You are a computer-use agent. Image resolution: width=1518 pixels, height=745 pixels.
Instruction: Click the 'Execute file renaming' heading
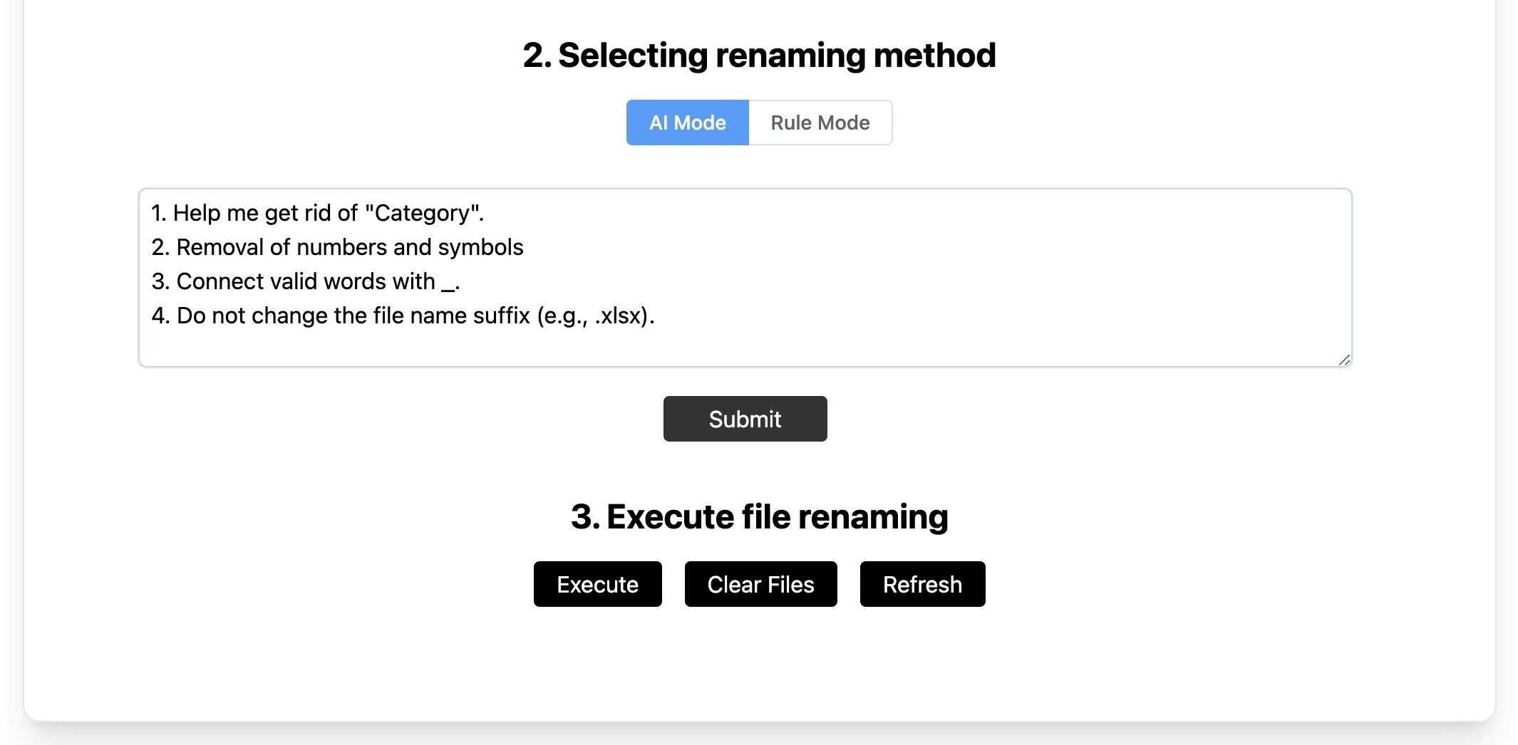pos(759,516)
